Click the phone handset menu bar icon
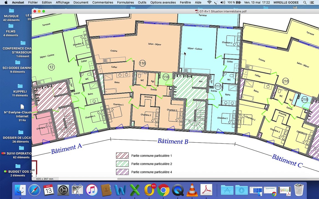 [x=216, y=2]
